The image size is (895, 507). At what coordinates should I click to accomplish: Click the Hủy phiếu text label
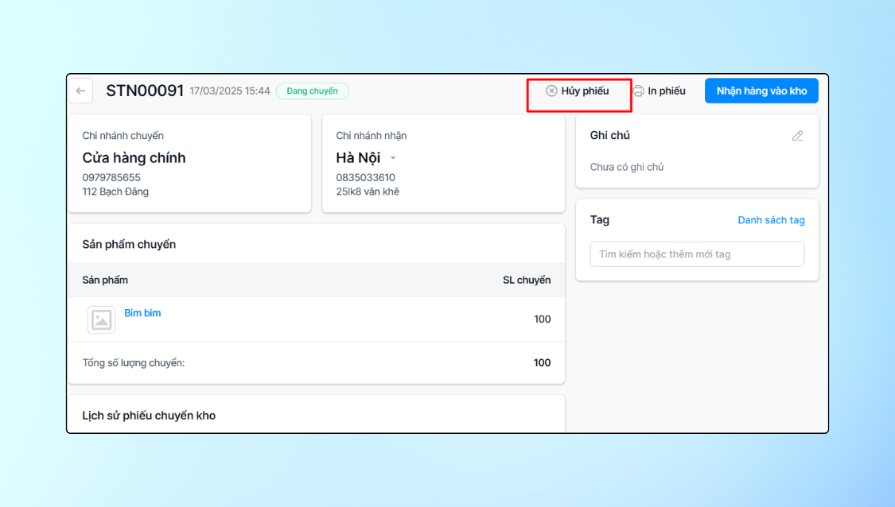point(585,91)
